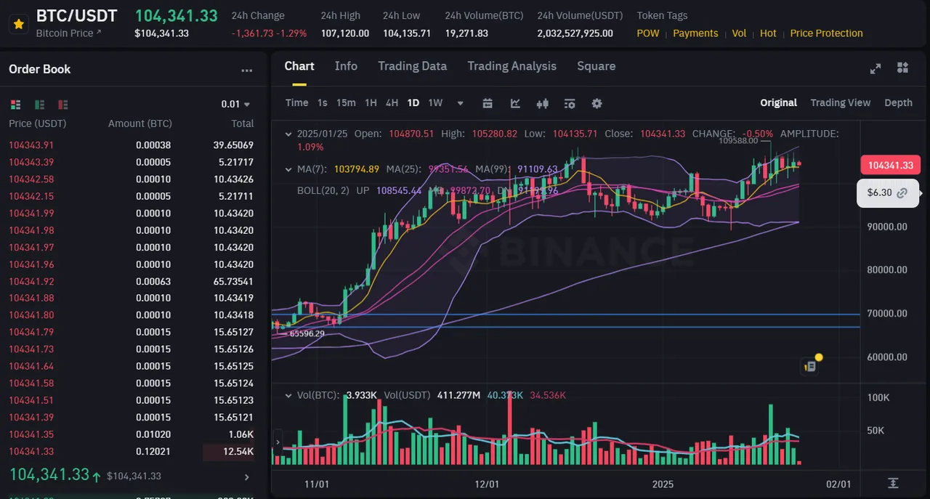The height and width of the screenshot is (499, 930).
Task: Open the chart display settings icon
Action: pos(570,103)
